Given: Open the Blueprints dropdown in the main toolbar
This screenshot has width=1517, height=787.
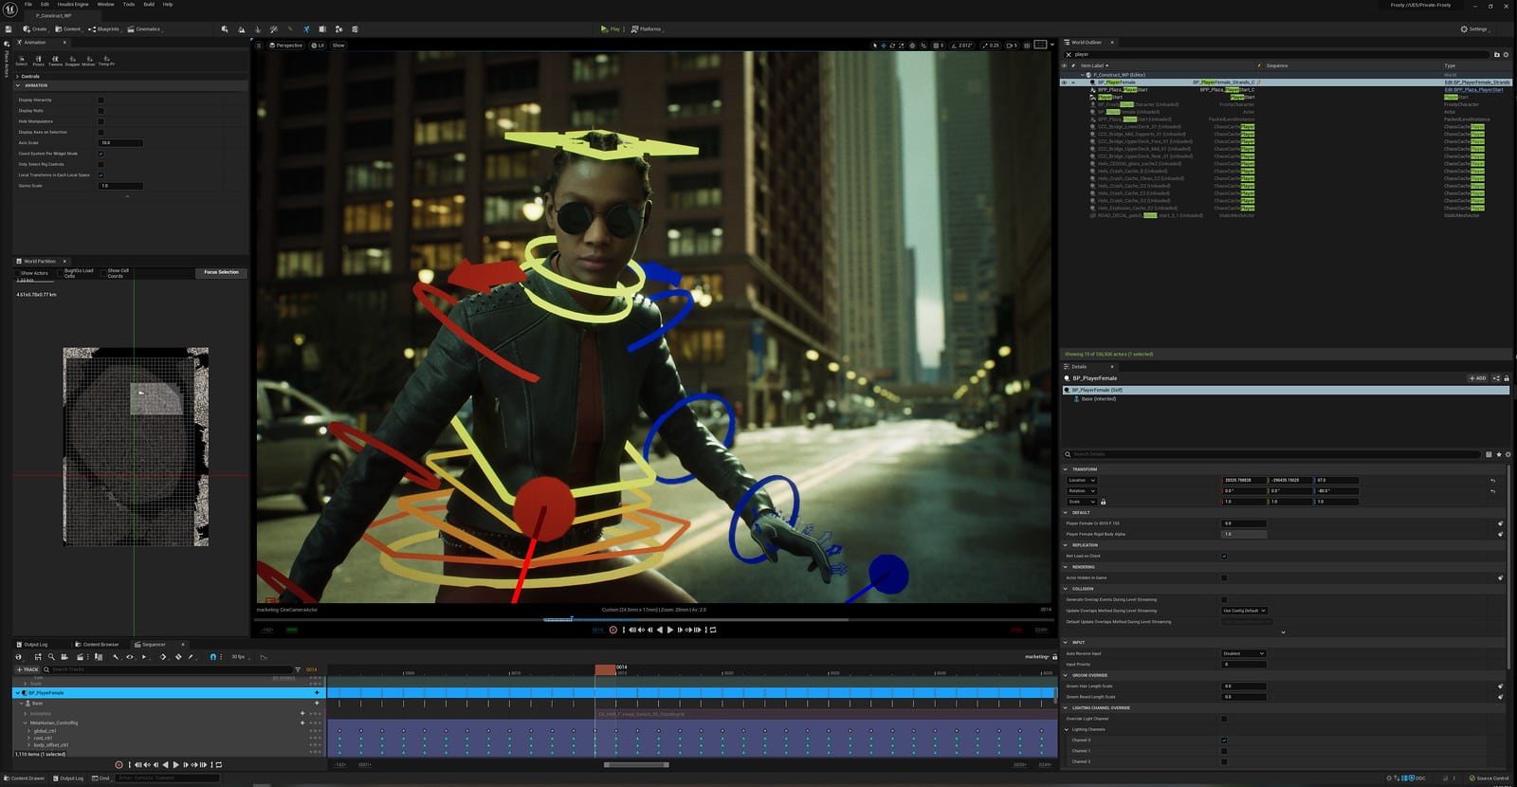Looking at the screenshot, I should click(104, 29).
